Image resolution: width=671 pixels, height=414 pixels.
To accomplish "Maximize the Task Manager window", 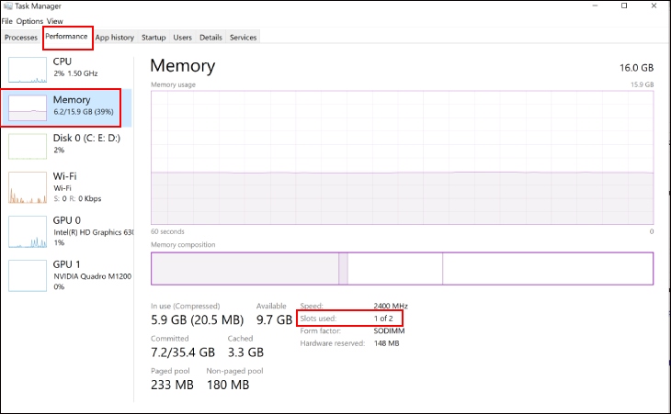I will click(624, 6).
